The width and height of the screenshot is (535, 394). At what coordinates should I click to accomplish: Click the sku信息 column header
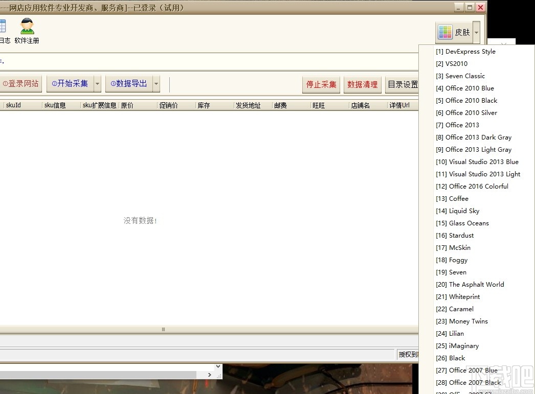61,105
